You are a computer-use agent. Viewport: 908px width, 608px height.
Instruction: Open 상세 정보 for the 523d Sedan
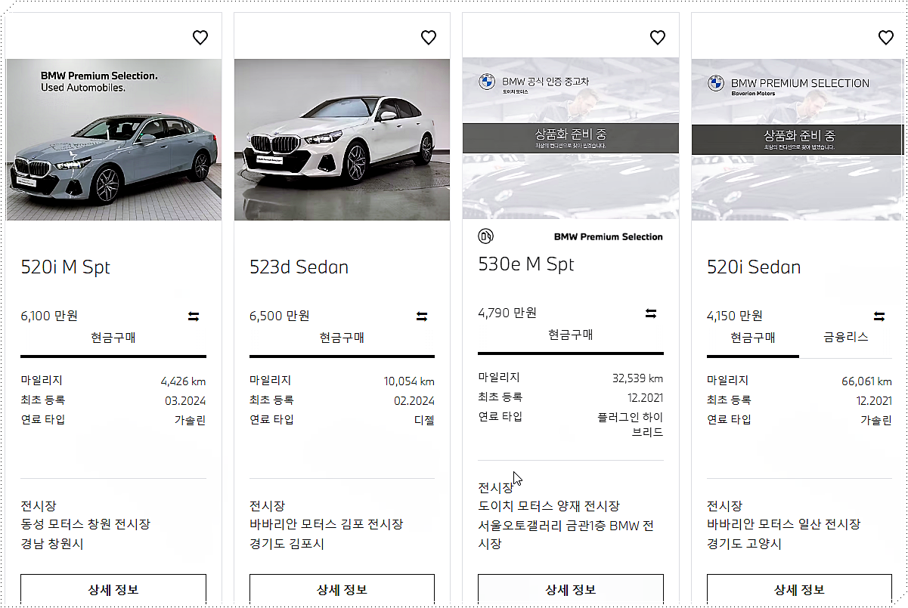click(x=342, y=590)
